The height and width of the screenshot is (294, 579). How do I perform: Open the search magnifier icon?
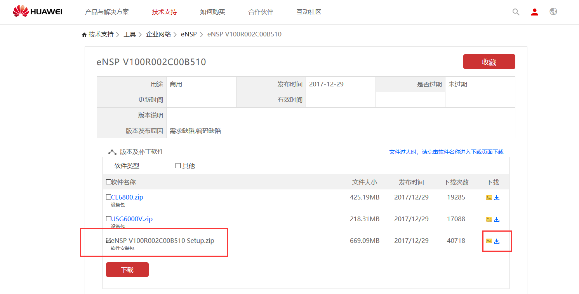(x=516, y=12)
